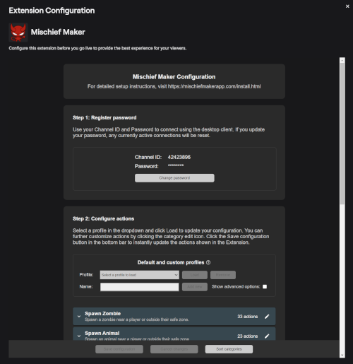Click the help icon beside Default and custom profiles

(208, 262)
